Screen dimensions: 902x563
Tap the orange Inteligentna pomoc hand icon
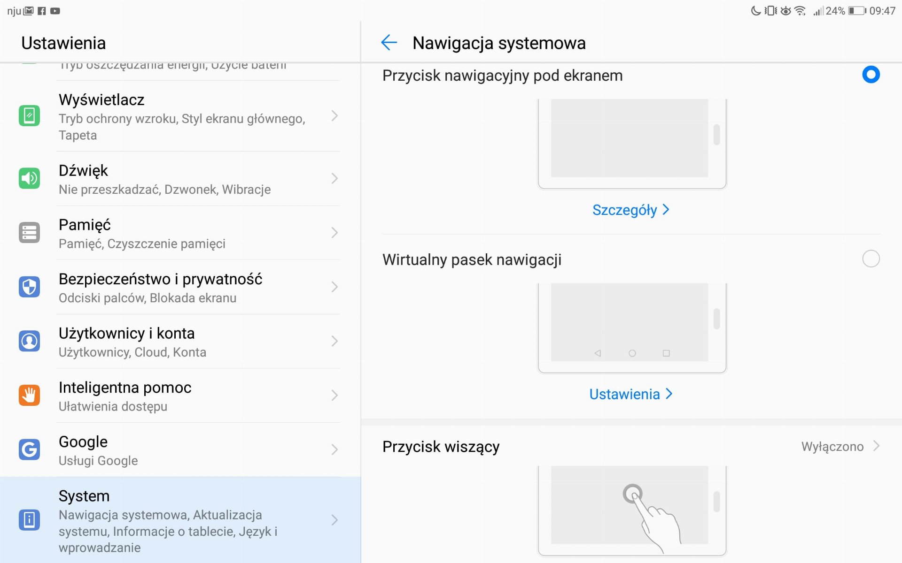coord(29,395)
